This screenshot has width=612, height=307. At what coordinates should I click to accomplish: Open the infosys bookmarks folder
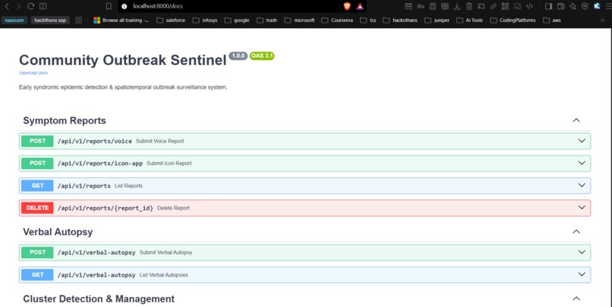(205, 20)
